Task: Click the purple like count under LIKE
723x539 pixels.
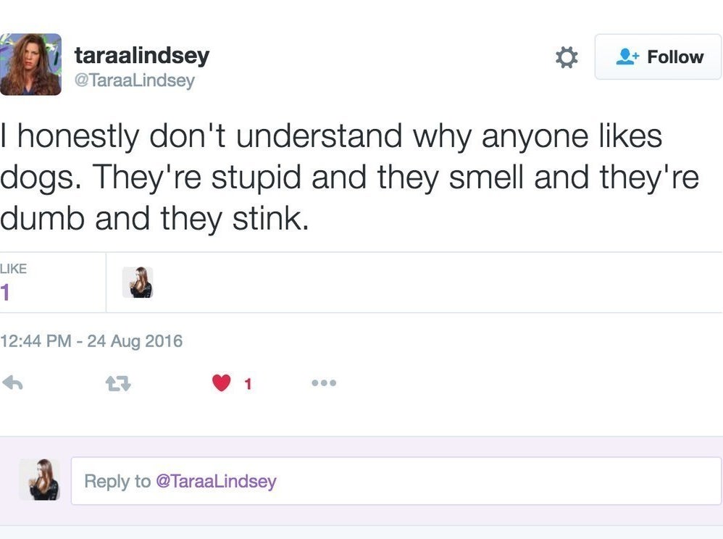Action: (x=6, y=292)
